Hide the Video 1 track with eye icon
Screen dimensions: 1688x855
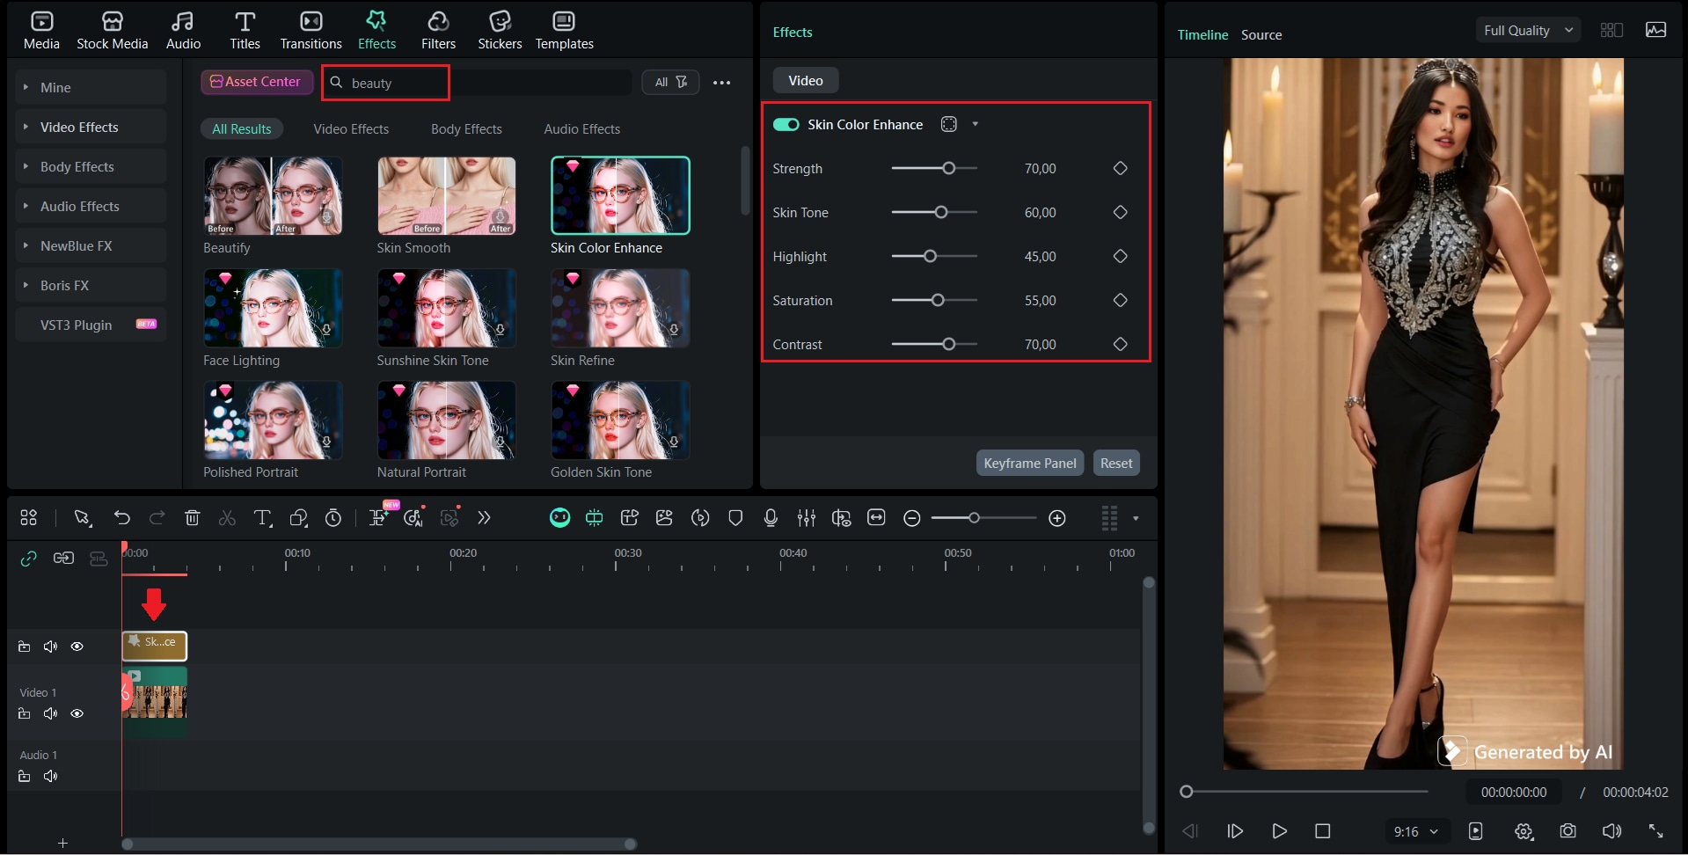[77, 713]
